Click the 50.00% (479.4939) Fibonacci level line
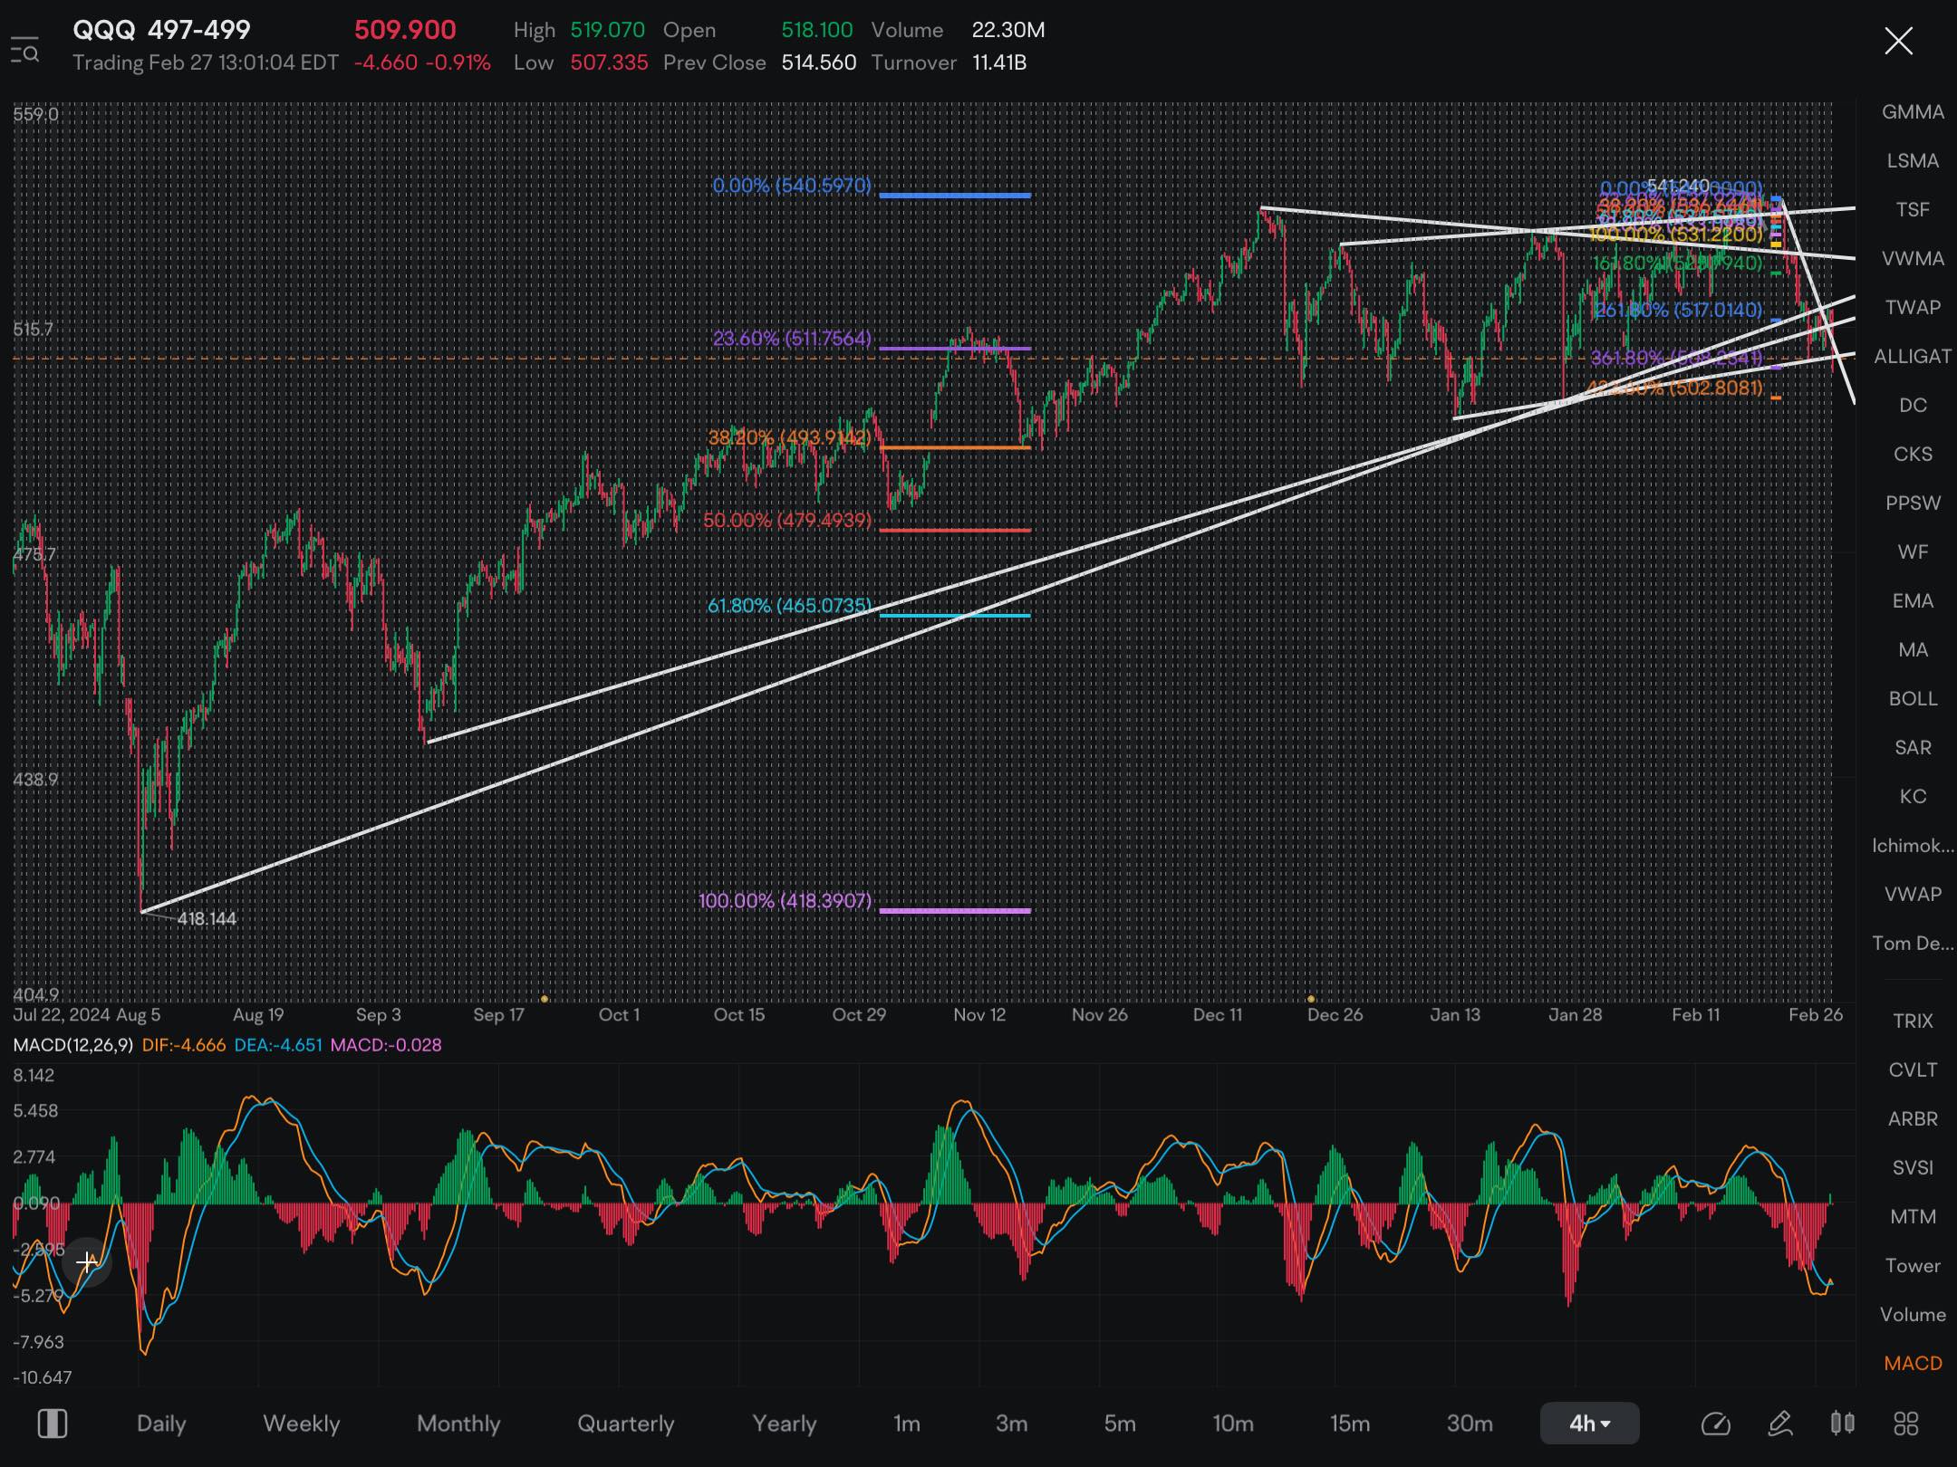The height and width of the screenshot is (1467, 1957). [955, 530]
